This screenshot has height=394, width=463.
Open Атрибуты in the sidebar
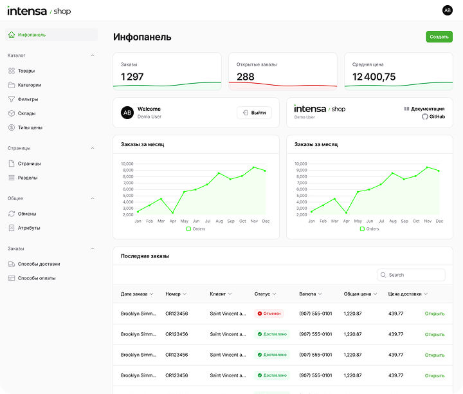click(x=29, y=228)
